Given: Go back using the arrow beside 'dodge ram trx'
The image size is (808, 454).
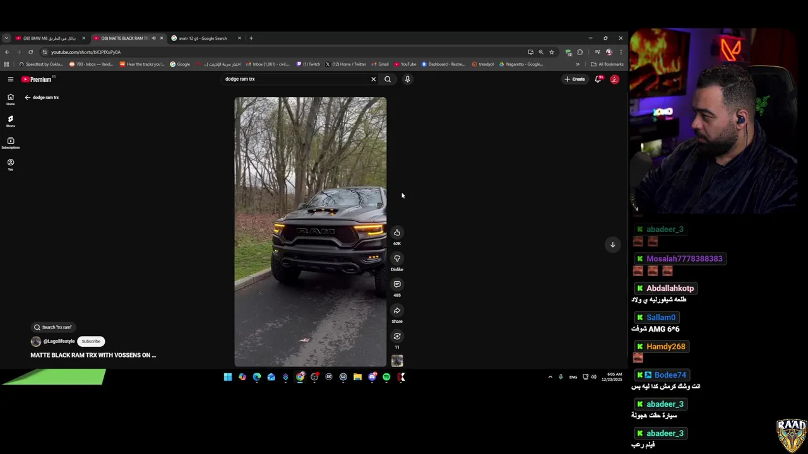Looking at the screenshot, I should [x=27, y=97].
